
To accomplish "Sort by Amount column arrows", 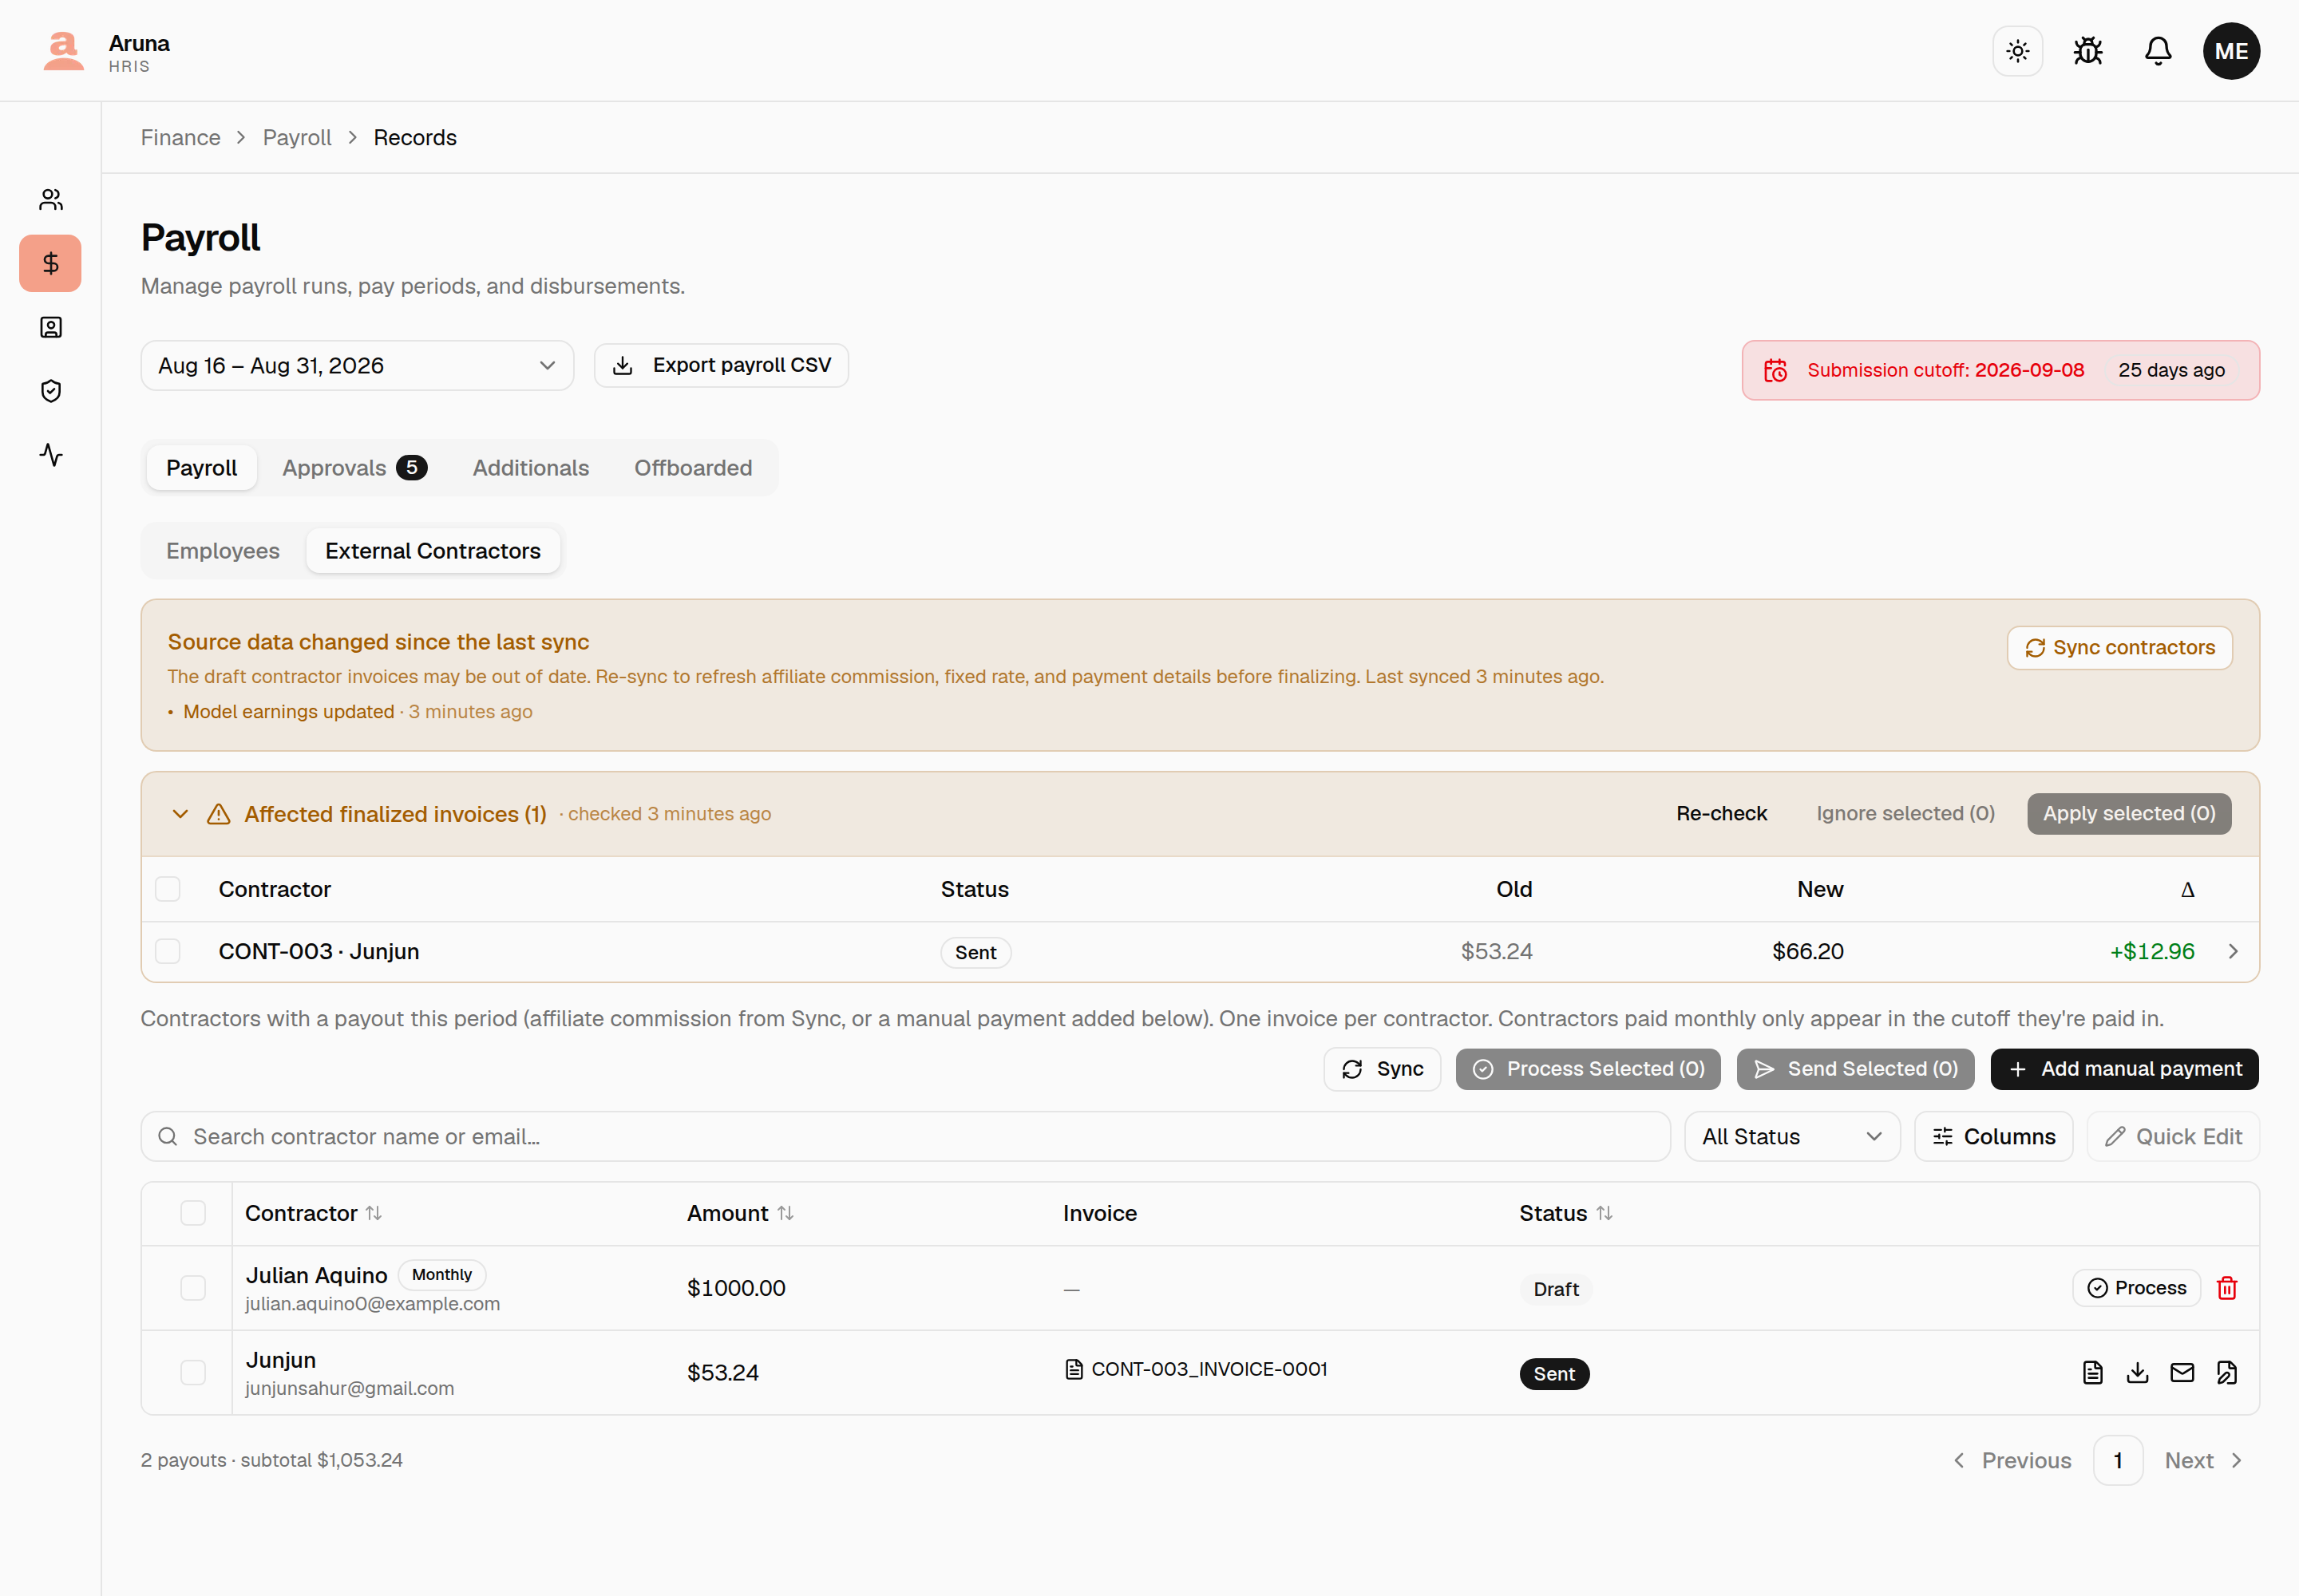I will [x=785, y=1213].
